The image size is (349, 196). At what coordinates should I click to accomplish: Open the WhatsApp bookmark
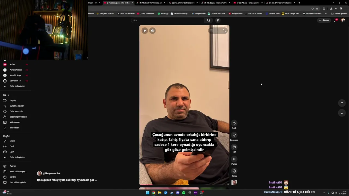(x=163, y=14)
